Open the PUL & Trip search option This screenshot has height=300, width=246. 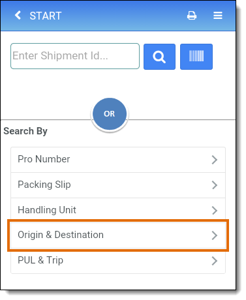tap(118, 261)
